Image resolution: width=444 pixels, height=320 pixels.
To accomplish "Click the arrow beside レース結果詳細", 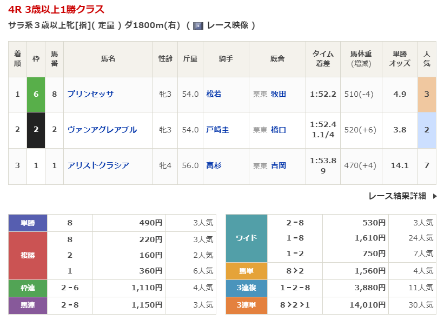I will tap(434, 196).
